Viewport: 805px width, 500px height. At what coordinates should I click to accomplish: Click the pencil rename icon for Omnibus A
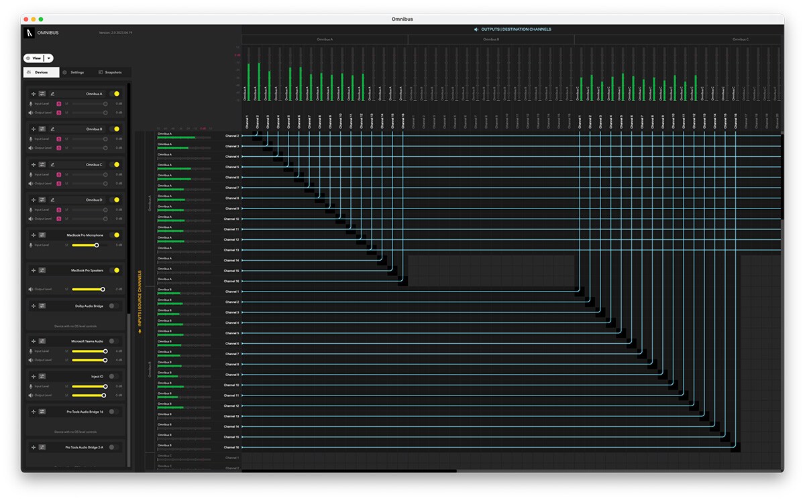coord(52,94)
